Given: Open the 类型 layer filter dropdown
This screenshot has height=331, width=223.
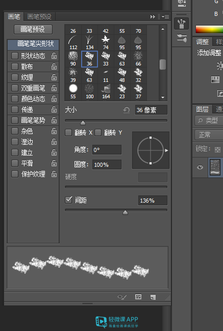Looking at the screenshot, I should coord(209,120).
